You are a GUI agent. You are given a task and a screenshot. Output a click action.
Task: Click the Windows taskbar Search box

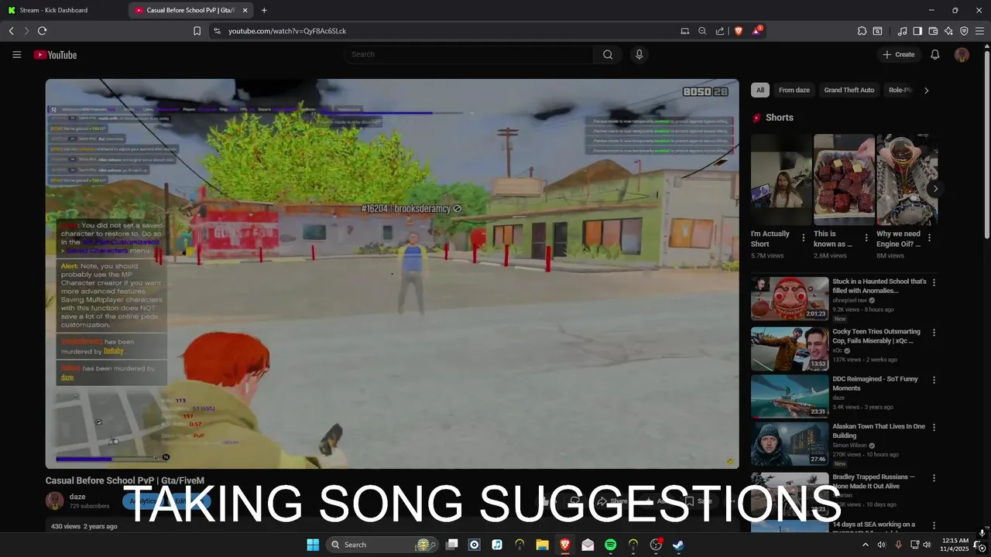click(382, 545)
